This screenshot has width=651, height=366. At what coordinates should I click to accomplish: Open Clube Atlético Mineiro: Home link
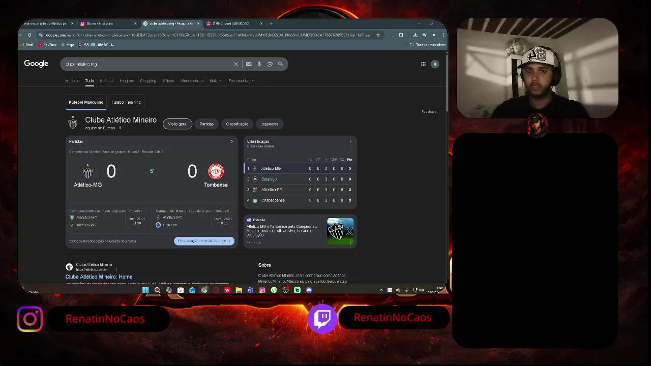[x=99, y=277]
